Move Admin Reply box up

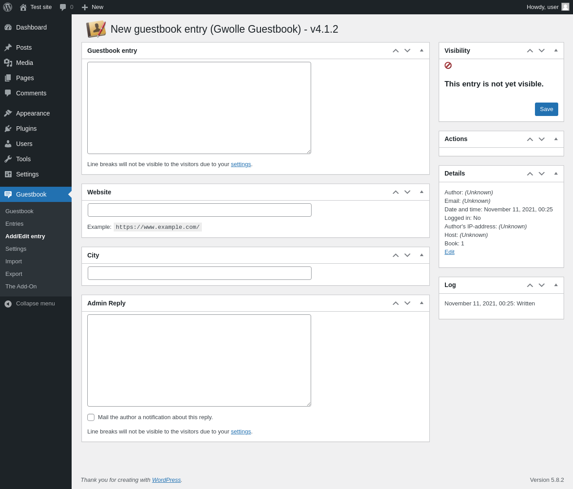tap(396, 303)
